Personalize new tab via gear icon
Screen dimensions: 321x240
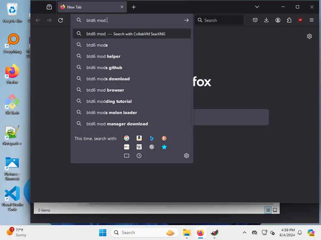(x=309, y=36)
